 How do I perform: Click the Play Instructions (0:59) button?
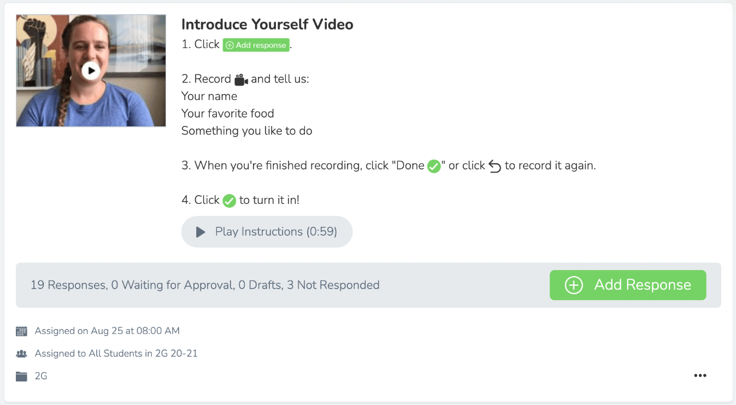(267, 232)
